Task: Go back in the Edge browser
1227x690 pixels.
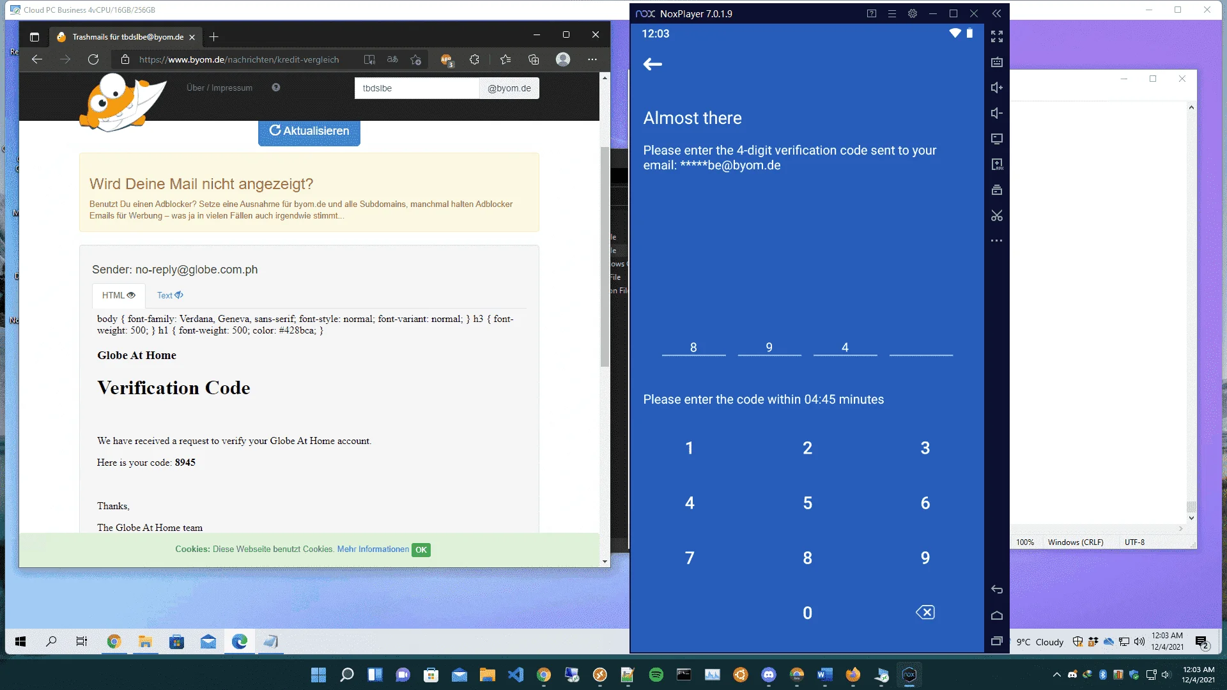Action: (x=37, y=59)
